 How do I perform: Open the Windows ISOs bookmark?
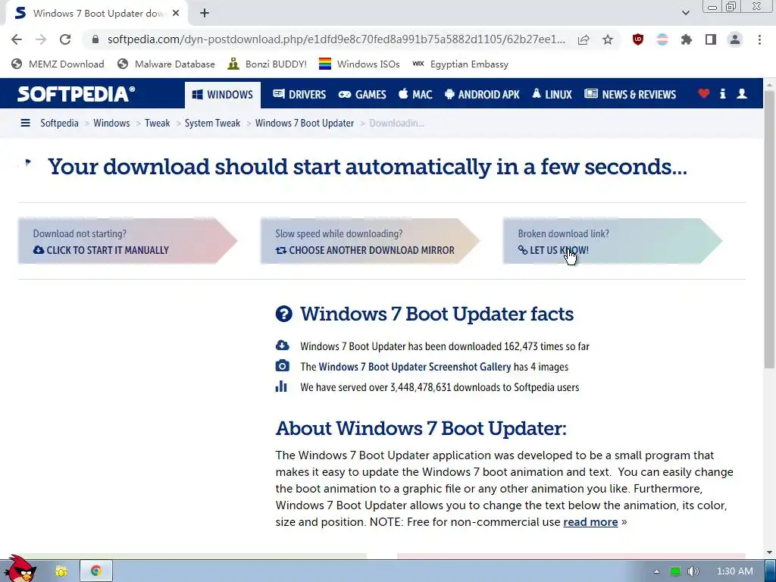(358, 64)
